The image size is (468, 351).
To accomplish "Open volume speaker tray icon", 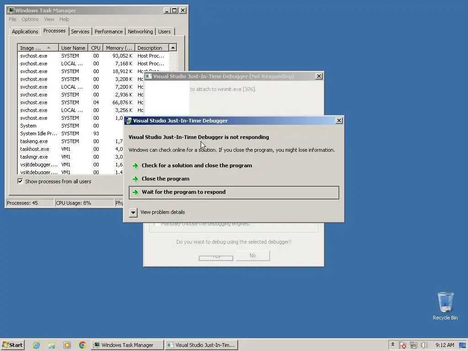I will pyautogui.click(x=424, y=345).
